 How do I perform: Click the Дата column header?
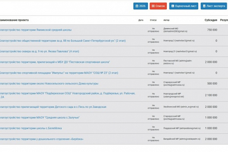point(141,20)
